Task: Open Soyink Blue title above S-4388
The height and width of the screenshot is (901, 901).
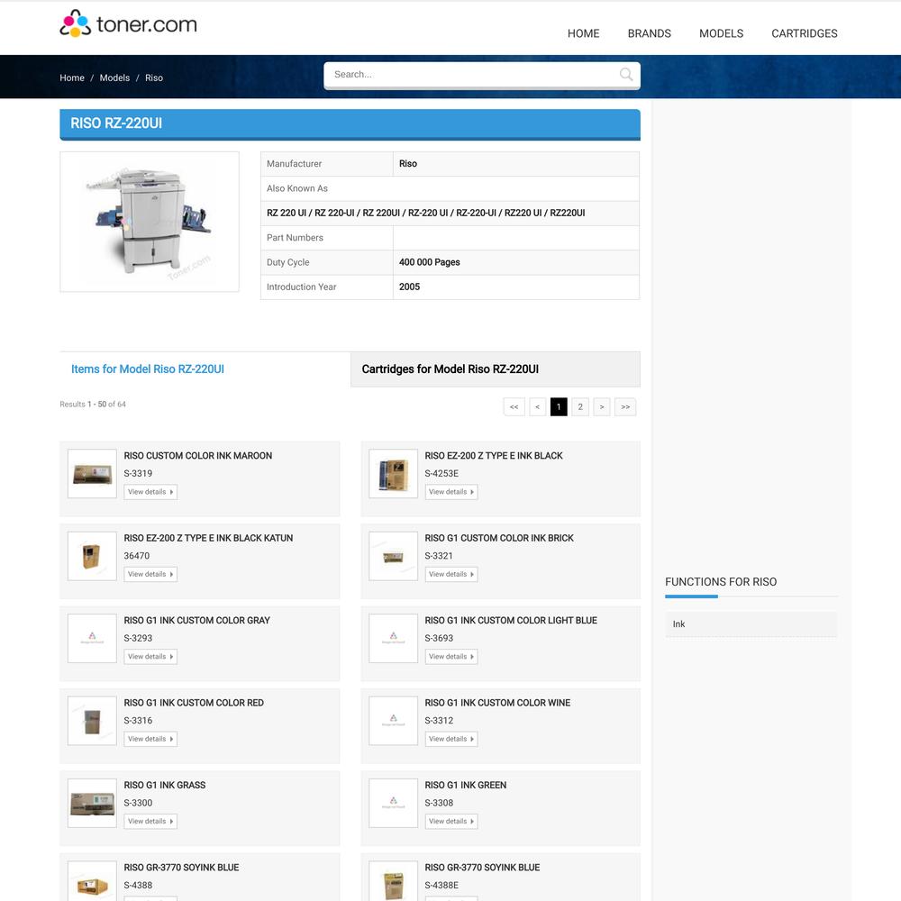Action: pyautogui.click(x=182, y=867)
